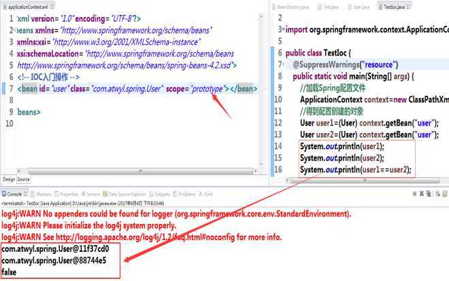Click the import org.springframework.context line

click(367, 29)
